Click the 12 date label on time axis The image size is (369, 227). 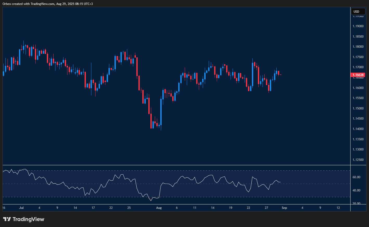tap(338, 208)
